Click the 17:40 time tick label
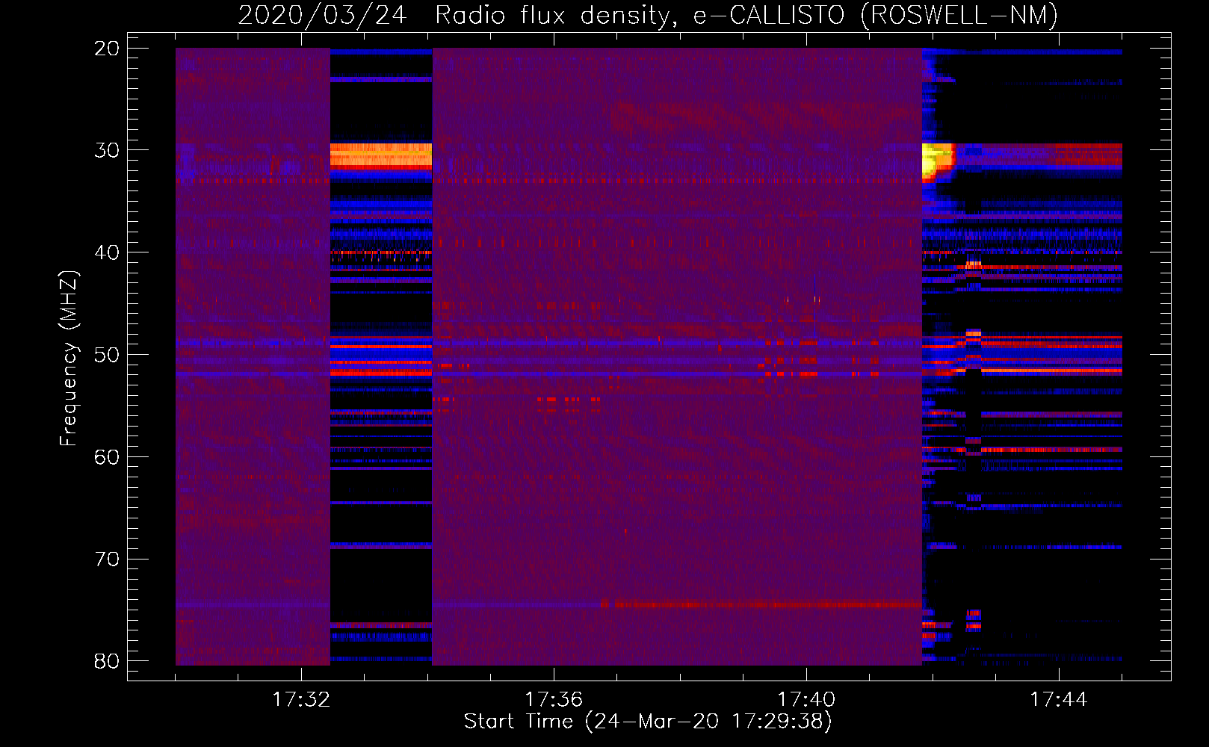Image resolution: width=1209 pixels, height=747 pixels. point(806,700)
